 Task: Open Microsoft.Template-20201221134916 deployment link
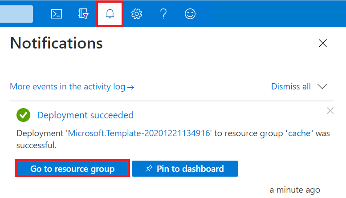tap(139, 133)
